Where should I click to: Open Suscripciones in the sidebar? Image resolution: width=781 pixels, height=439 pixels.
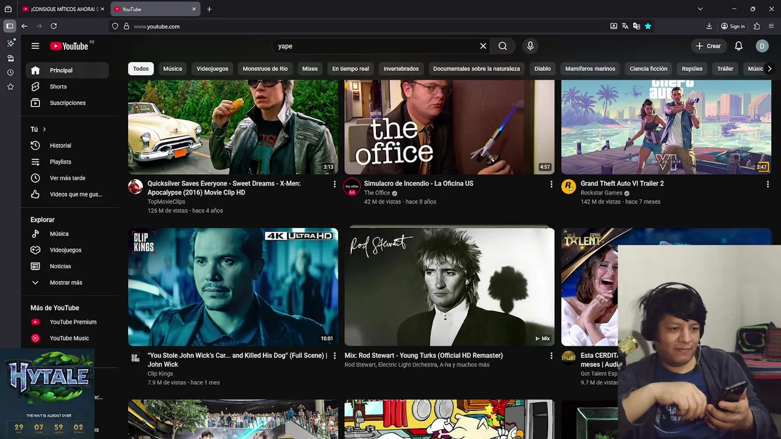click(67, 103)
